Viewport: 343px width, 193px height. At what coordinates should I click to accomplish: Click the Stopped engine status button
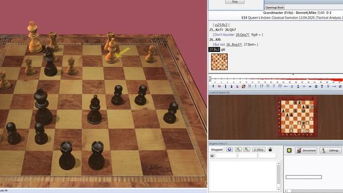[x=217, y=150]
